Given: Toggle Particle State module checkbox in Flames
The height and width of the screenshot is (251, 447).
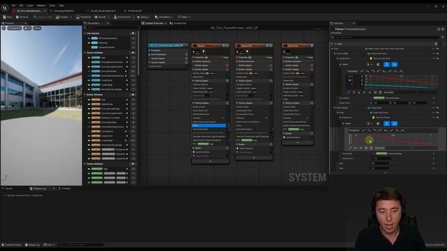Looking at the screenshot, I should point(228,107).
